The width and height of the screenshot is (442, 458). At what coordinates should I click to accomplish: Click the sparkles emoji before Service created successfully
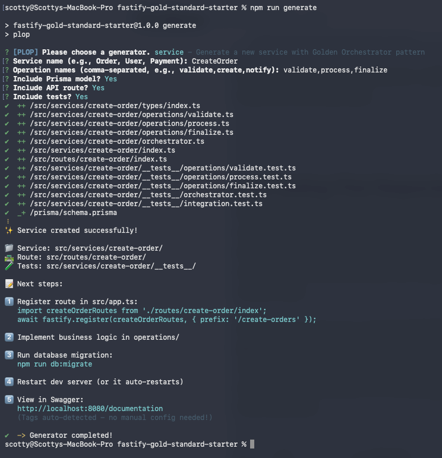(x=8, y=230)
